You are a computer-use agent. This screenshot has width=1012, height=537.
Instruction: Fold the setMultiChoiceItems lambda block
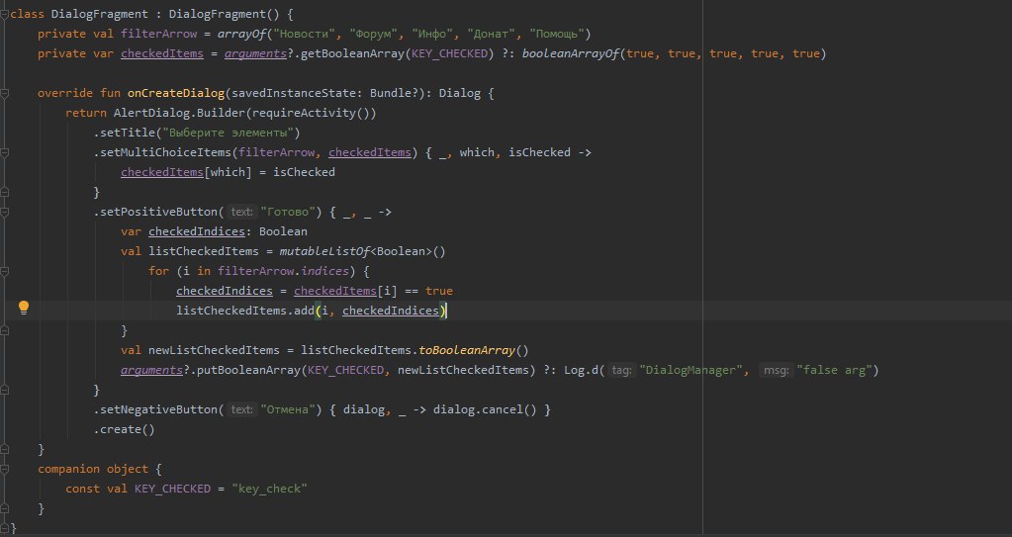(4, 152)
